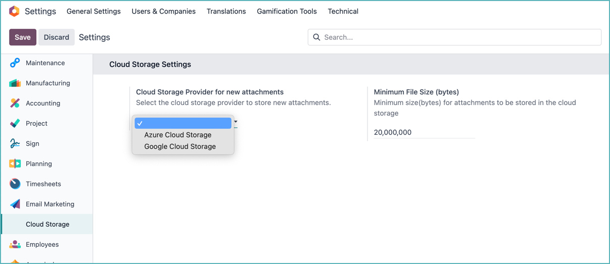Viewport: 610px width, 264px height.
Task: Select the Employees icon in sidebar
Action: pyautogui.click(x=15, y=244)
